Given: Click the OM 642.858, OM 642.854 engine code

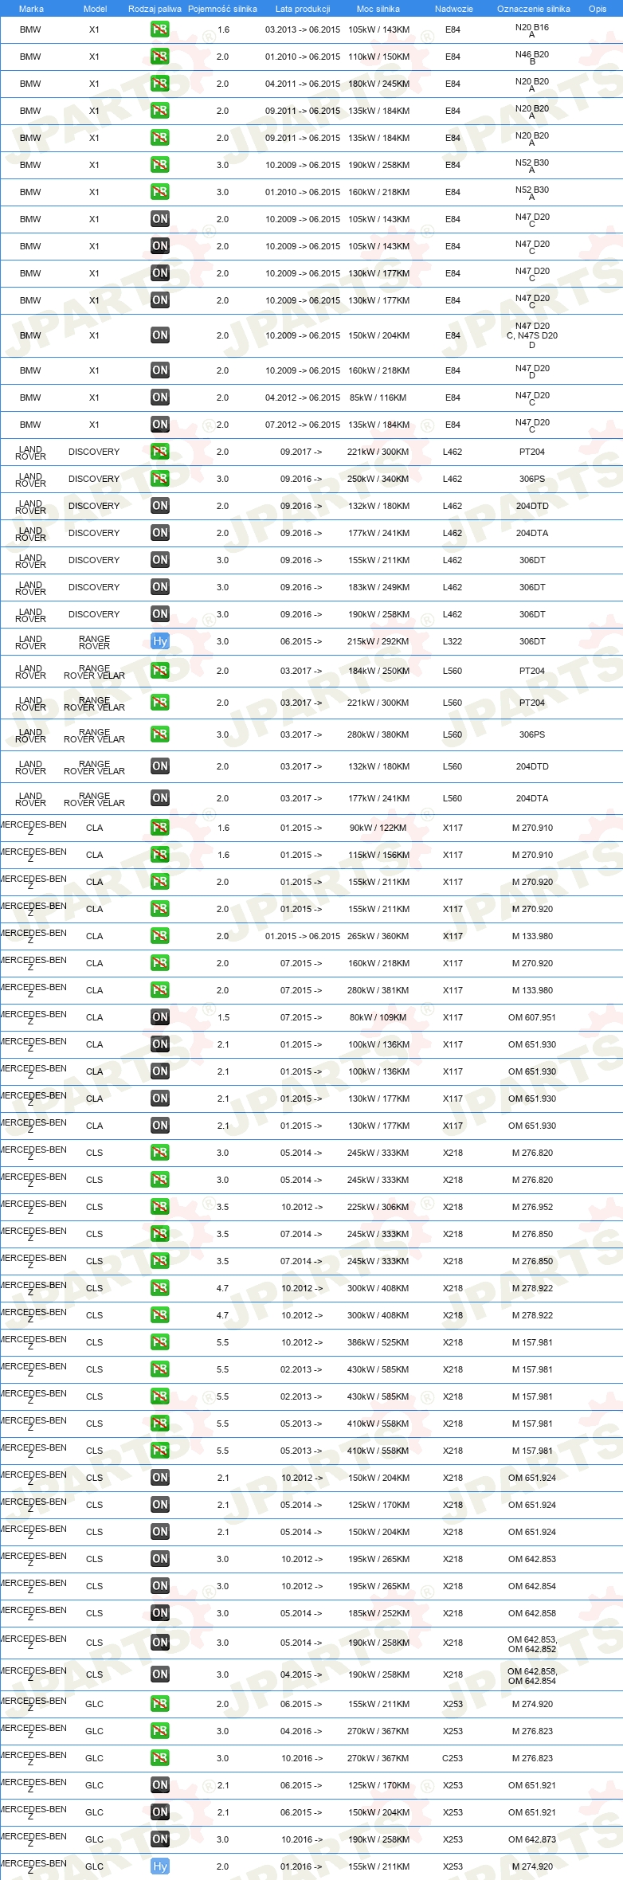Looking at the screenshot, I should pos(532,1676).
